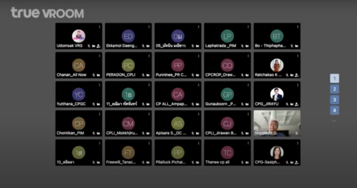Click the host badge icon on Ratchakao K tile
Viewport: 357px width, 188px height.
pyautogui.click(x=296, y=75)
